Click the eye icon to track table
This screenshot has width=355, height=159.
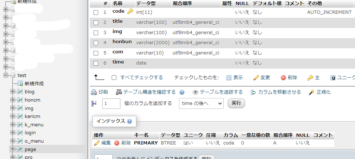tap(195, 92)
